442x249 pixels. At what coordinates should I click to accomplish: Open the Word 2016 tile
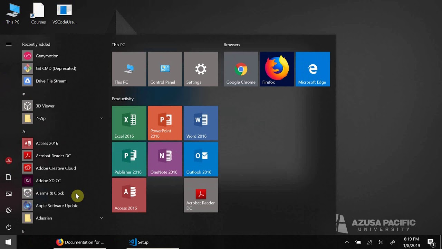click(201, 123)
